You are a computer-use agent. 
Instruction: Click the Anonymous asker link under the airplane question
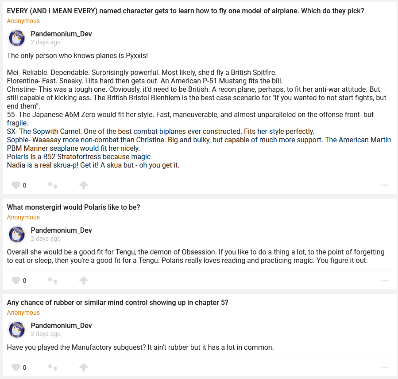point(23,21)
